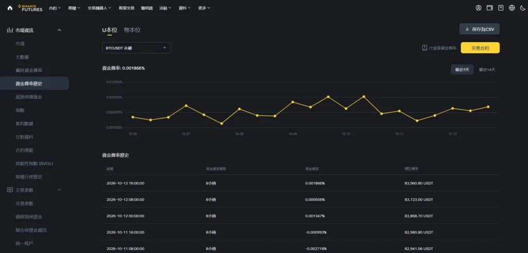Toggle dark mode moon icon
528x253 pixels.
point(523,8)
